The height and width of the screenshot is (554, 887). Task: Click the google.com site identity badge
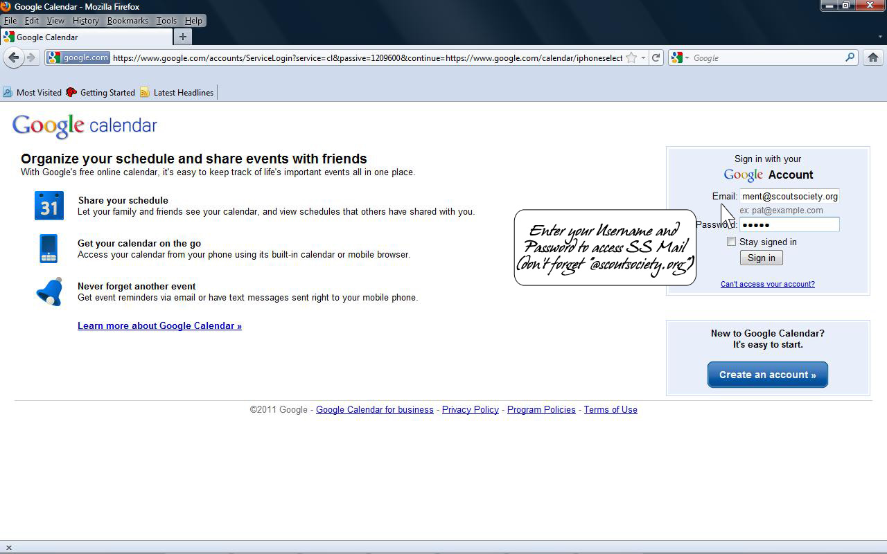(x=78, y=57)
